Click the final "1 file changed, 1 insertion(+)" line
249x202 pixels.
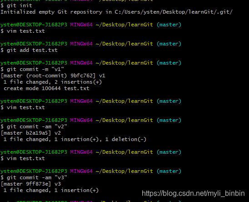coord(51,190)
